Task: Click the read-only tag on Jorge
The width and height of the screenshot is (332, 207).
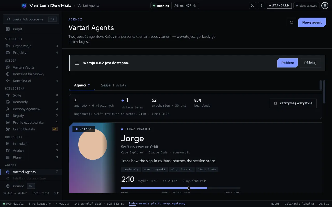Action: (x=131, y=169)
